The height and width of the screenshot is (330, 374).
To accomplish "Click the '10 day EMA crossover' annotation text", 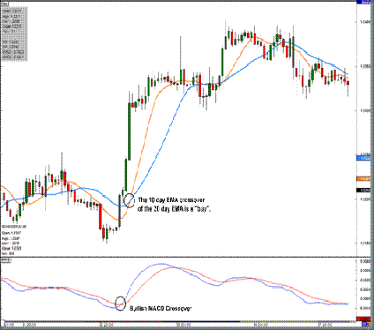I will point(175,205).
